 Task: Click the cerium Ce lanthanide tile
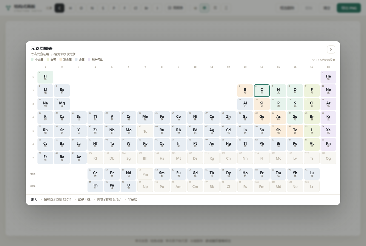tap(95, 174)
